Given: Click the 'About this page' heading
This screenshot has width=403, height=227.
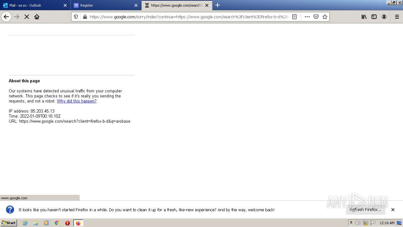Looking at the screenshot, I should [24, 81].
